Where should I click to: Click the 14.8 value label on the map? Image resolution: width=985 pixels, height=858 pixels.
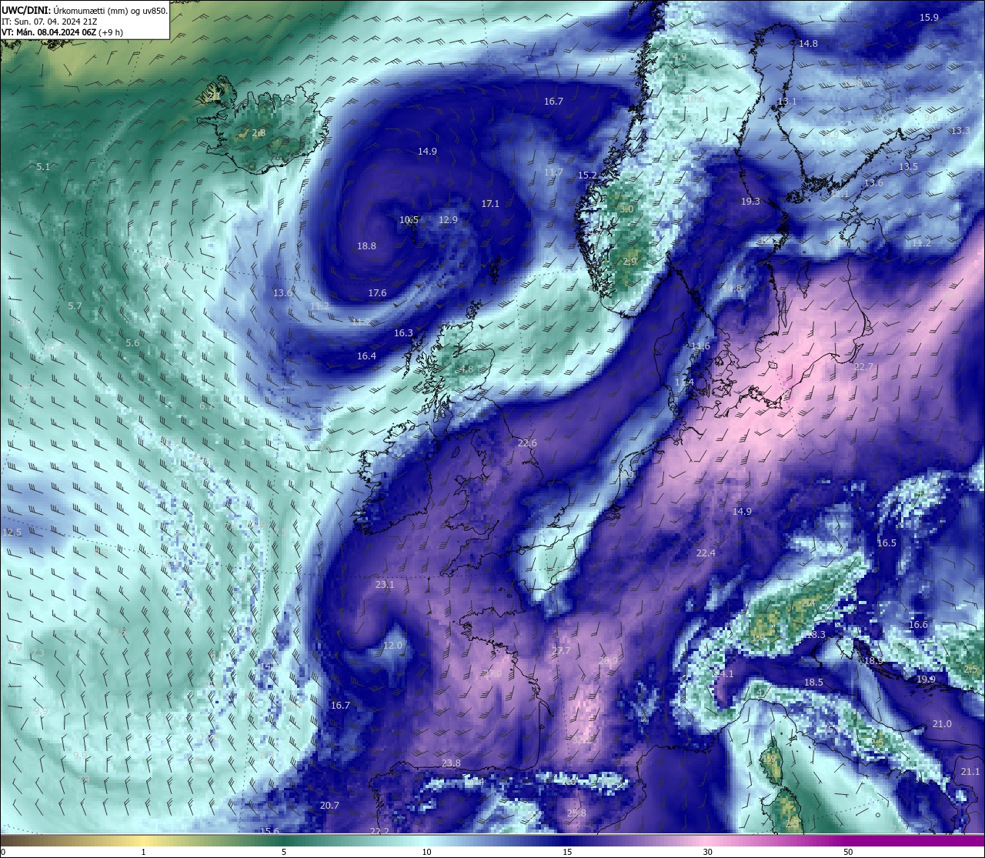[808, 44]
